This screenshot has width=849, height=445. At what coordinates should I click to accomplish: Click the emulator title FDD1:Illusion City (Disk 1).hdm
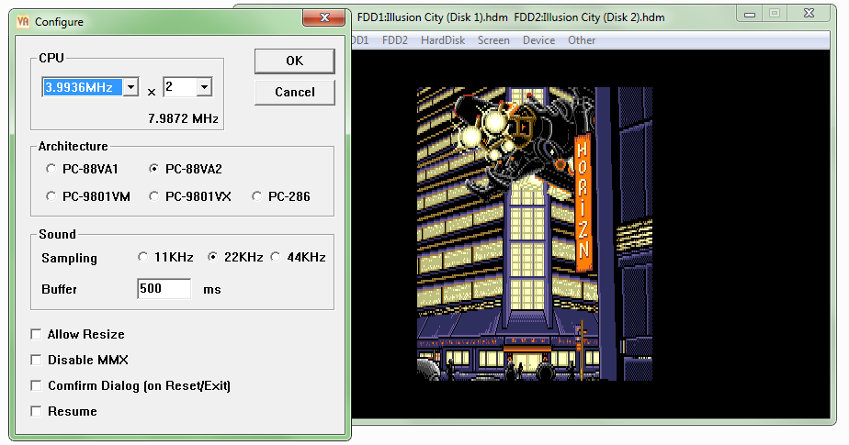pos(432,17)
